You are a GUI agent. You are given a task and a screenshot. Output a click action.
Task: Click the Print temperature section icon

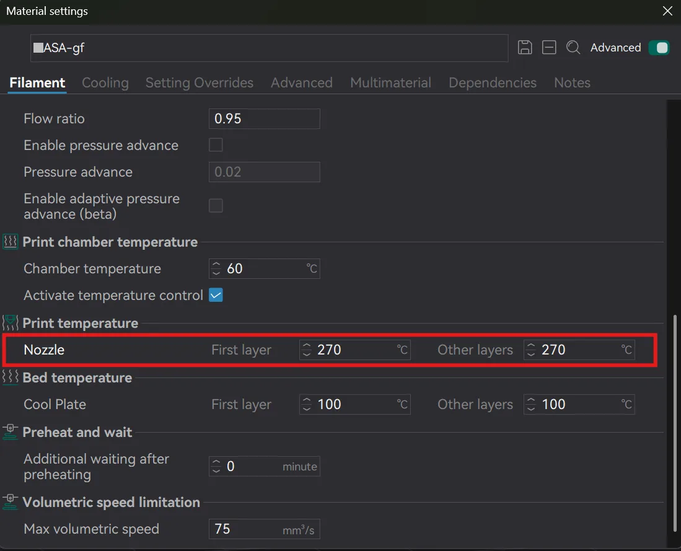[x=11, y=322]
